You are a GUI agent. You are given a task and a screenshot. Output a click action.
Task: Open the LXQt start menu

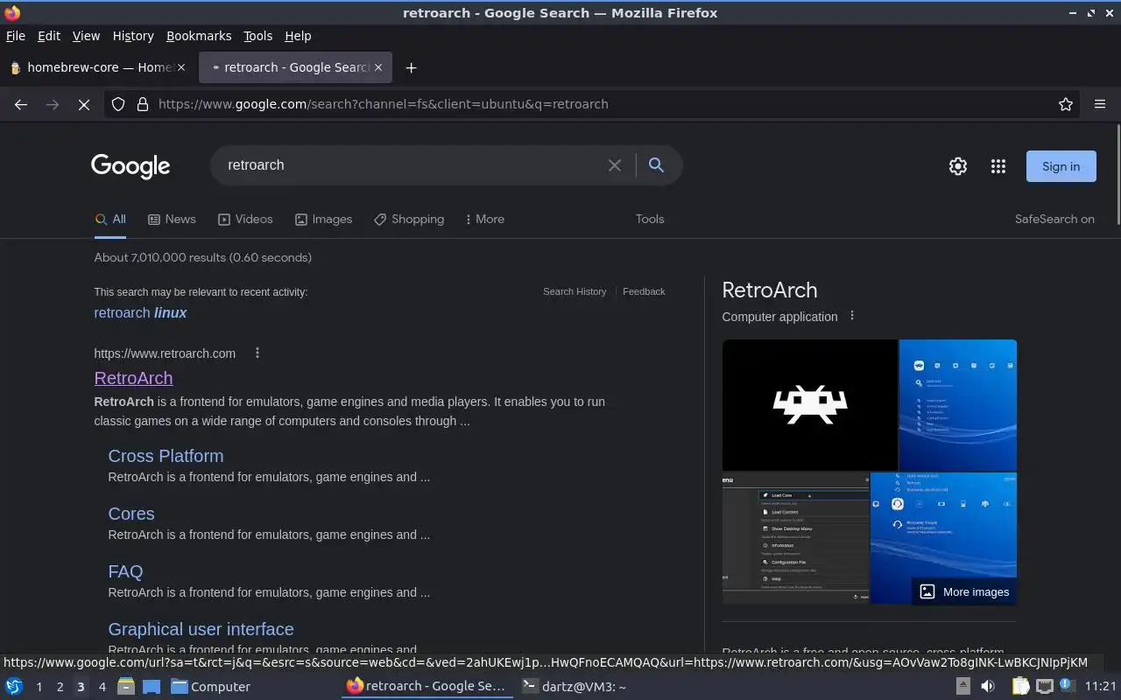click(x=14, y=687)
